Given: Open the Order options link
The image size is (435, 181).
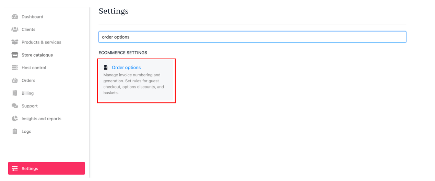Looking at the screenshot, I should 126,68.
